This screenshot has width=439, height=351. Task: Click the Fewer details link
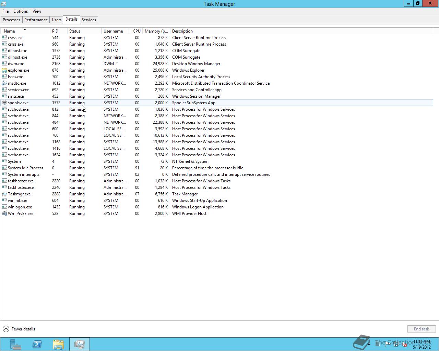(x=23, y=329)
